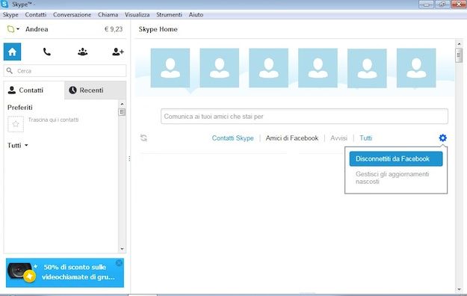Open the call phones dial pad icon

pos(47,52)
